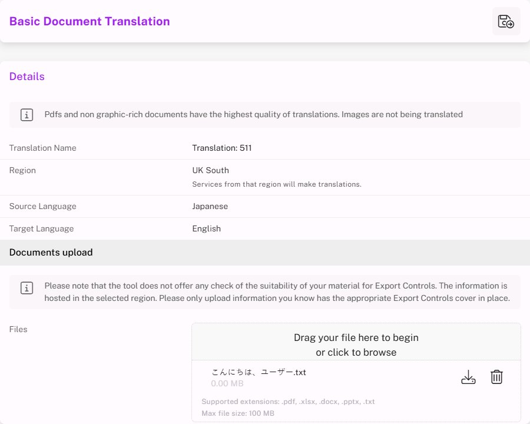Click the '0.00 MB' file size label
Viewport: 530px width, 424px height.
tap(227, 384)
